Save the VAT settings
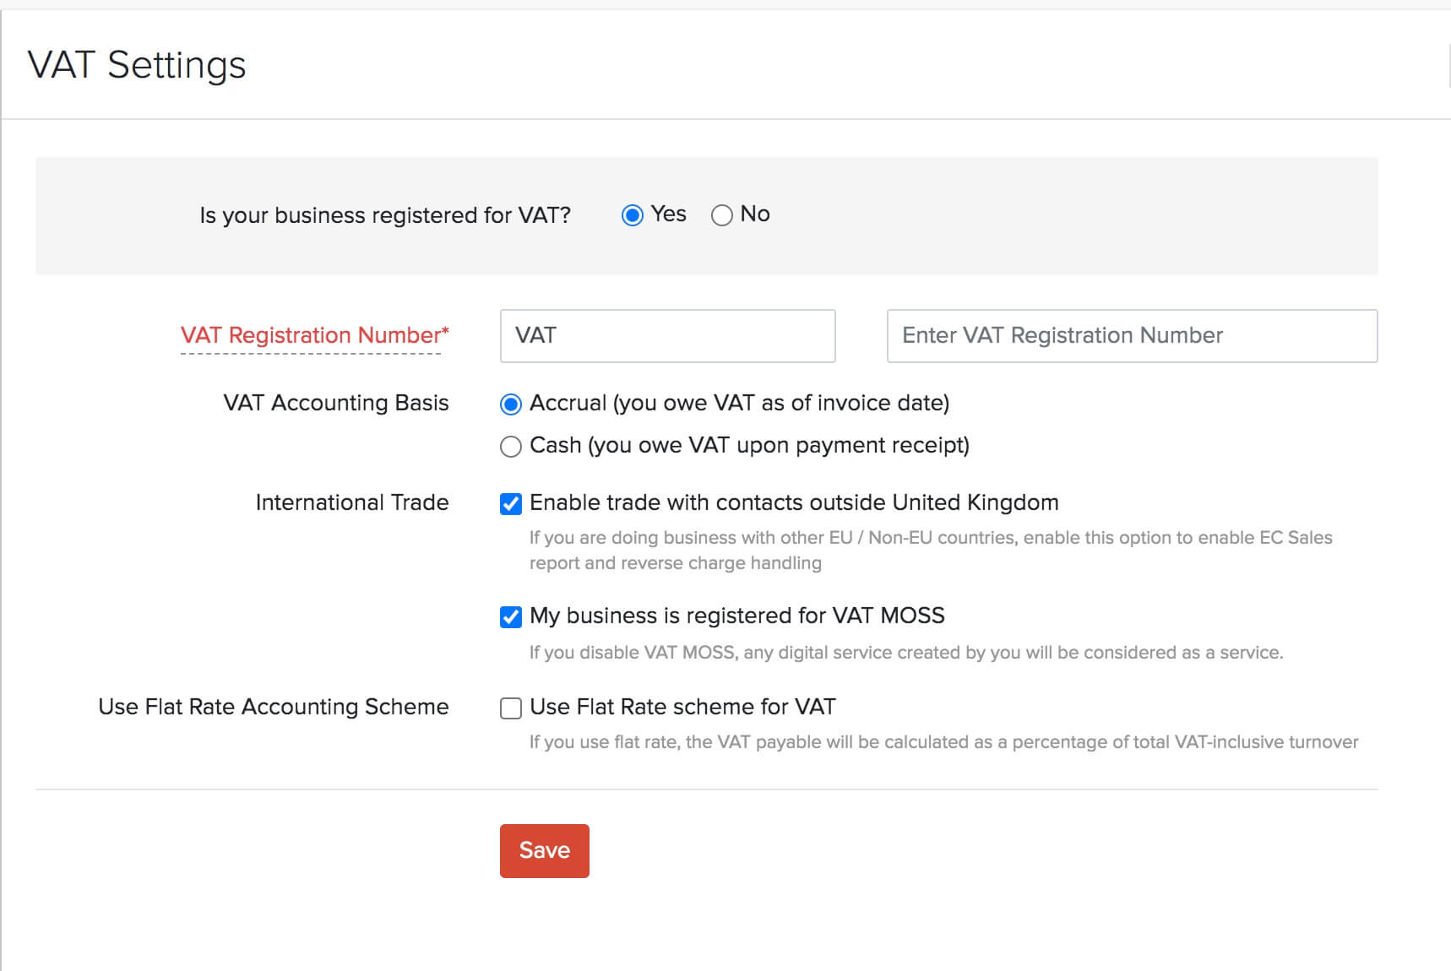This screenshot has height=971, width=1451. [544, 850]
